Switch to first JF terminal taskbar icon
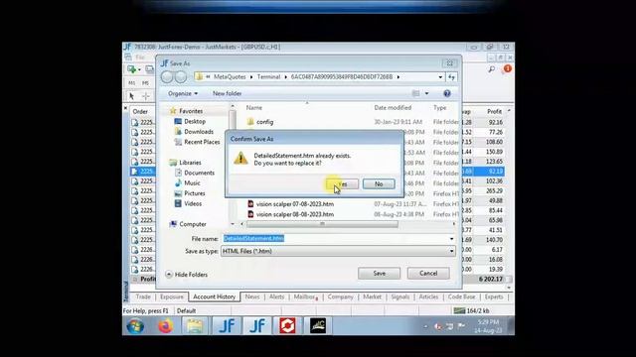The width and height of the screenshot is (636, 357). point(227,326)
